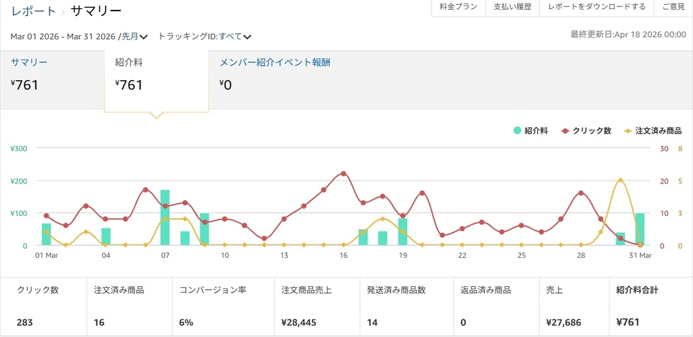
Task: Click the chevron arrow beside すべて
Action: [247, 37]
